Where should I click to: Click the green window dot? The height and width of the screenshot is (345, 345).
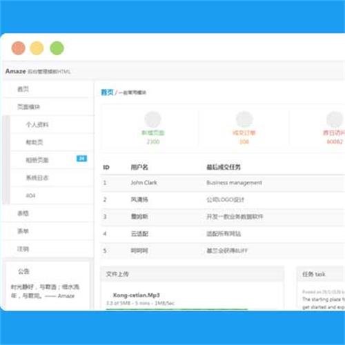pyautogui.click(x=57, y=48)
